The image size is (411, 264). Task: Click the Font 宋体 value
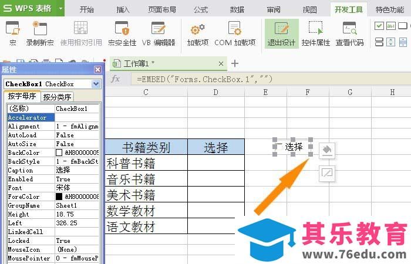pos(77,188)
